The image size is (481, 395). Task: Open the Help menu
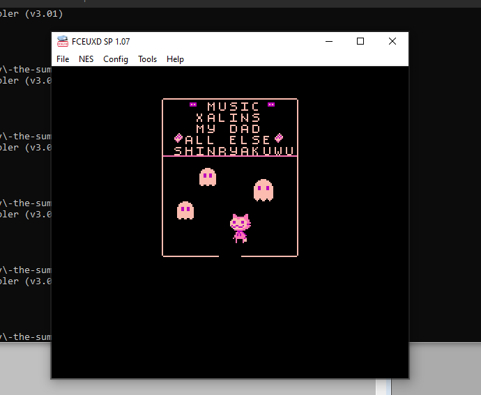pyautogui.click(x=175, y=59)
